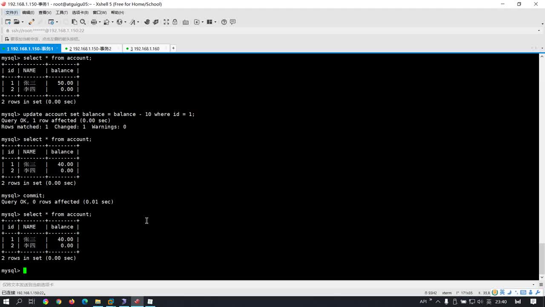The image size is (545, 307).
Task: Click the Print toolbar icon
Action: [94, 22]
